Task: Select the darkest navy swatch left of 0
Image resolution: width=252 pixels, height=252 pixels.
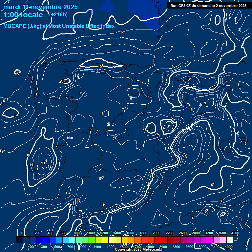Action: coord(20,240)
